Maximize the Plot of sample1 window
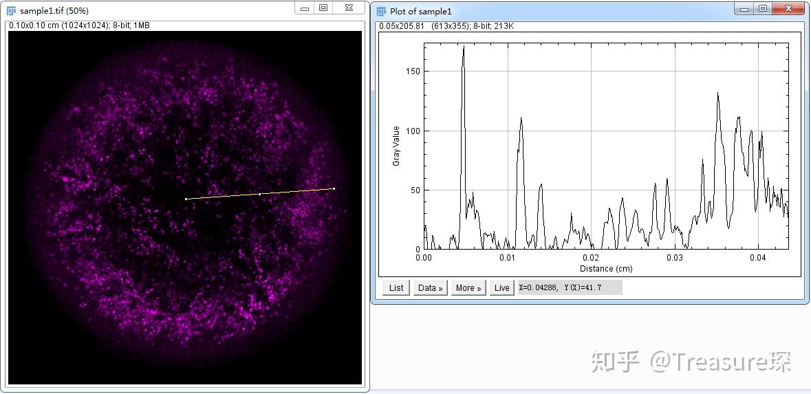Viewport: 811px width, 394px height. point(763,9)
